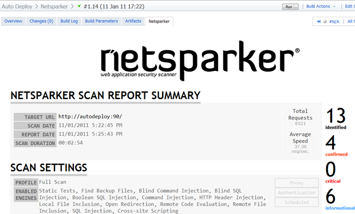This screenshot has height=214, width=355.
Task: Click the Proxy settings box
Action: [297, 183]
